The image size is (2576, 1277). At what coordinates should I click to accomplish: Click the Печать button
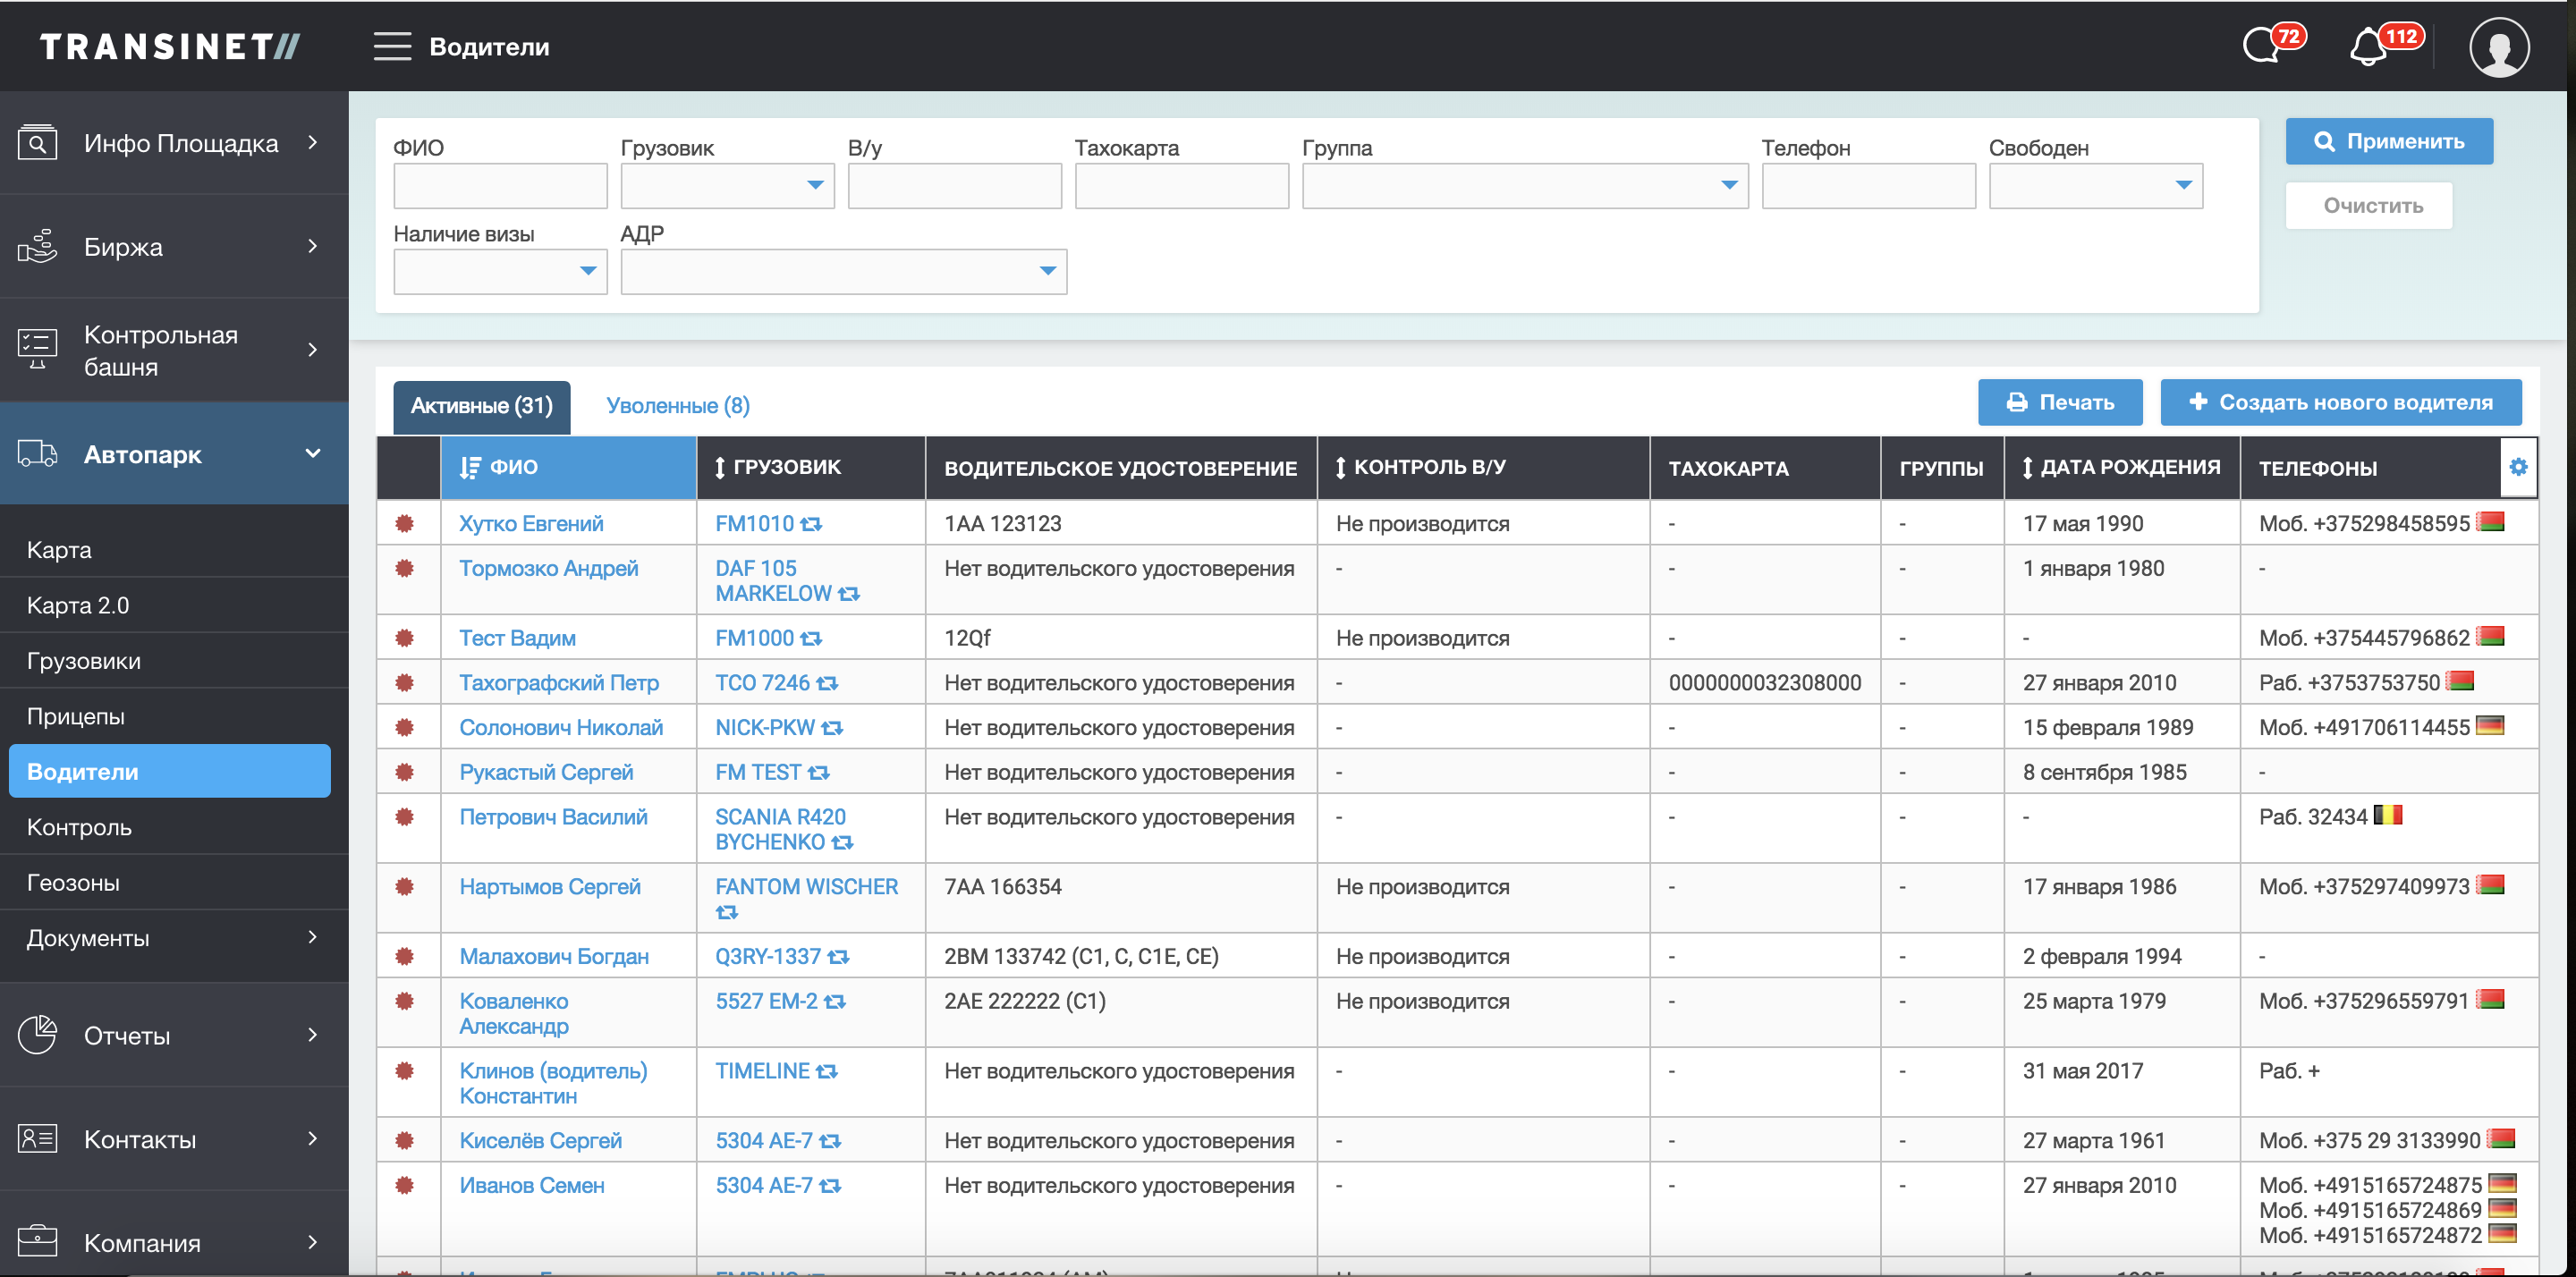click(2059, 402)
